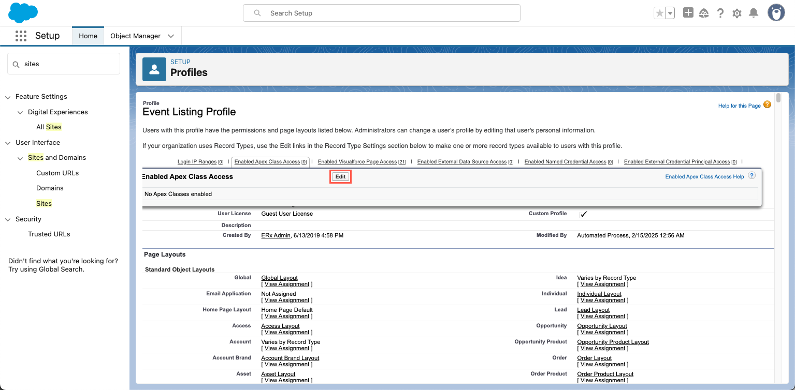Image resolution: width=795 pixels, height=390 pixels.
Task: Open the Notifications bell
Action: (x=754, y=13)
